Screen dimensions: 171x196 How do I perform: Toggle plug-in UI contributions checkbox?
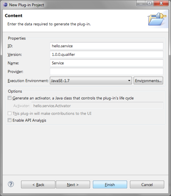(x=9, y=113)
